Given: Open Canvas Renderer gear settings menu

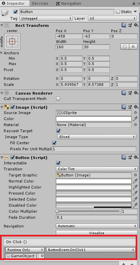Looking at the screenshot, I should [x=136, y=93].
